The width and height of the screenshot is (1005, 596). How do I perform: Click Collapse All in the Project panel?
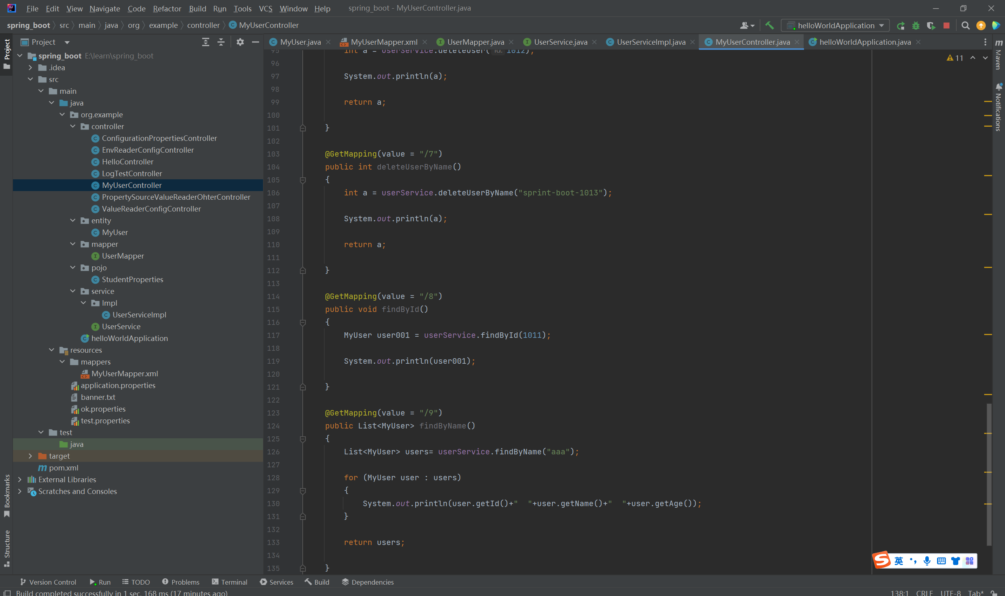coord(221,42)
